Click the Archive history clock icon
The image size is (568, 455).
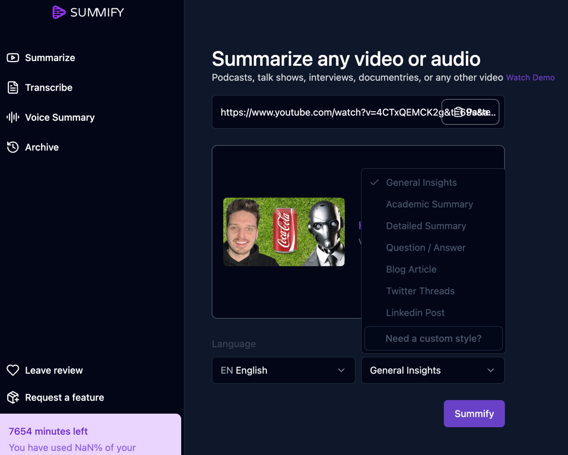[13, 147]
